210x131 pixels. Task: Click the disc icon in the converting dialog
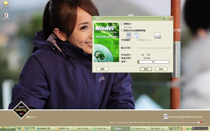136,35
